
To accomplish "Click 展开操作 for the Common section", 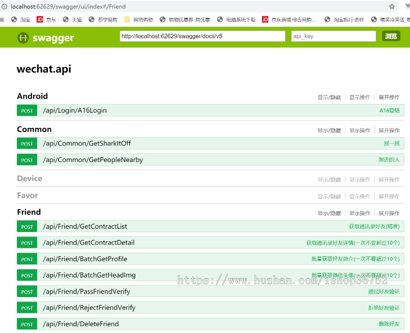I will pos(389,131).
